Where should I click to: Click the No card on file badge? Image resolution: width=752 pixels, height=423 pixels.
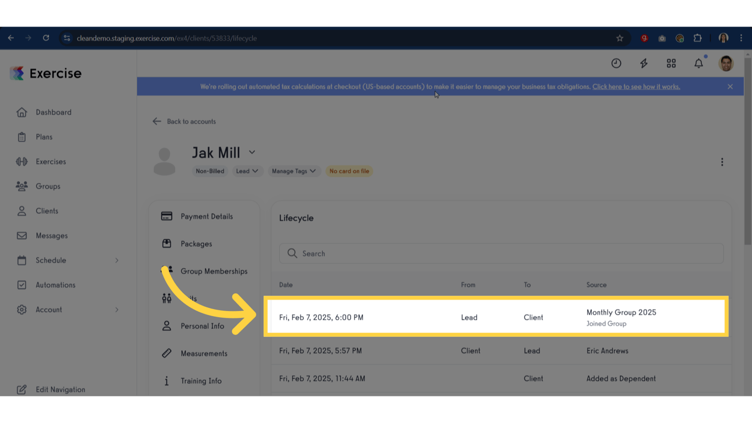coord(349,171)
